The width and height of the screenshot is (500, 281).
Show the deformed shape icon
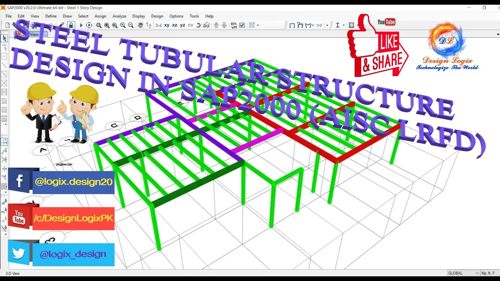[x=300, y=25]
